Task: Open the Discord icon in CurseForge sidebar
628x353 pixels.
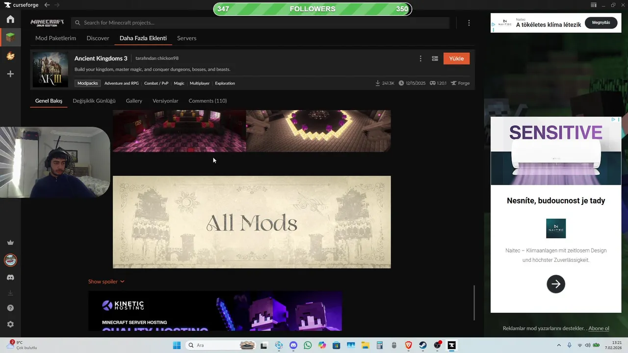Action: [10, 277]
